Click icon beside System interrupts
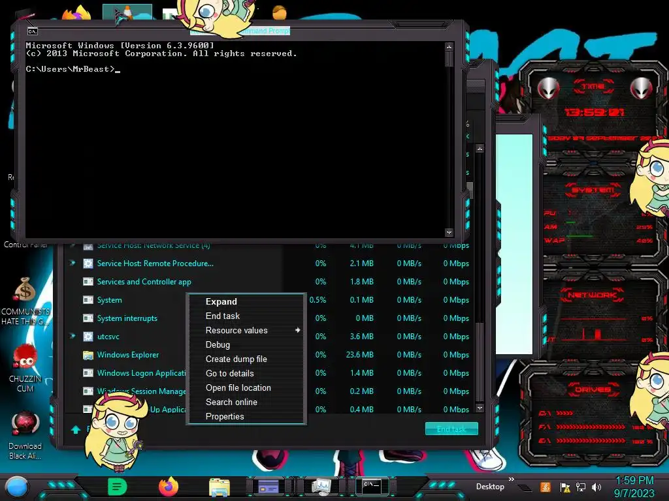The image size is (669, 501). pos(88,318)
